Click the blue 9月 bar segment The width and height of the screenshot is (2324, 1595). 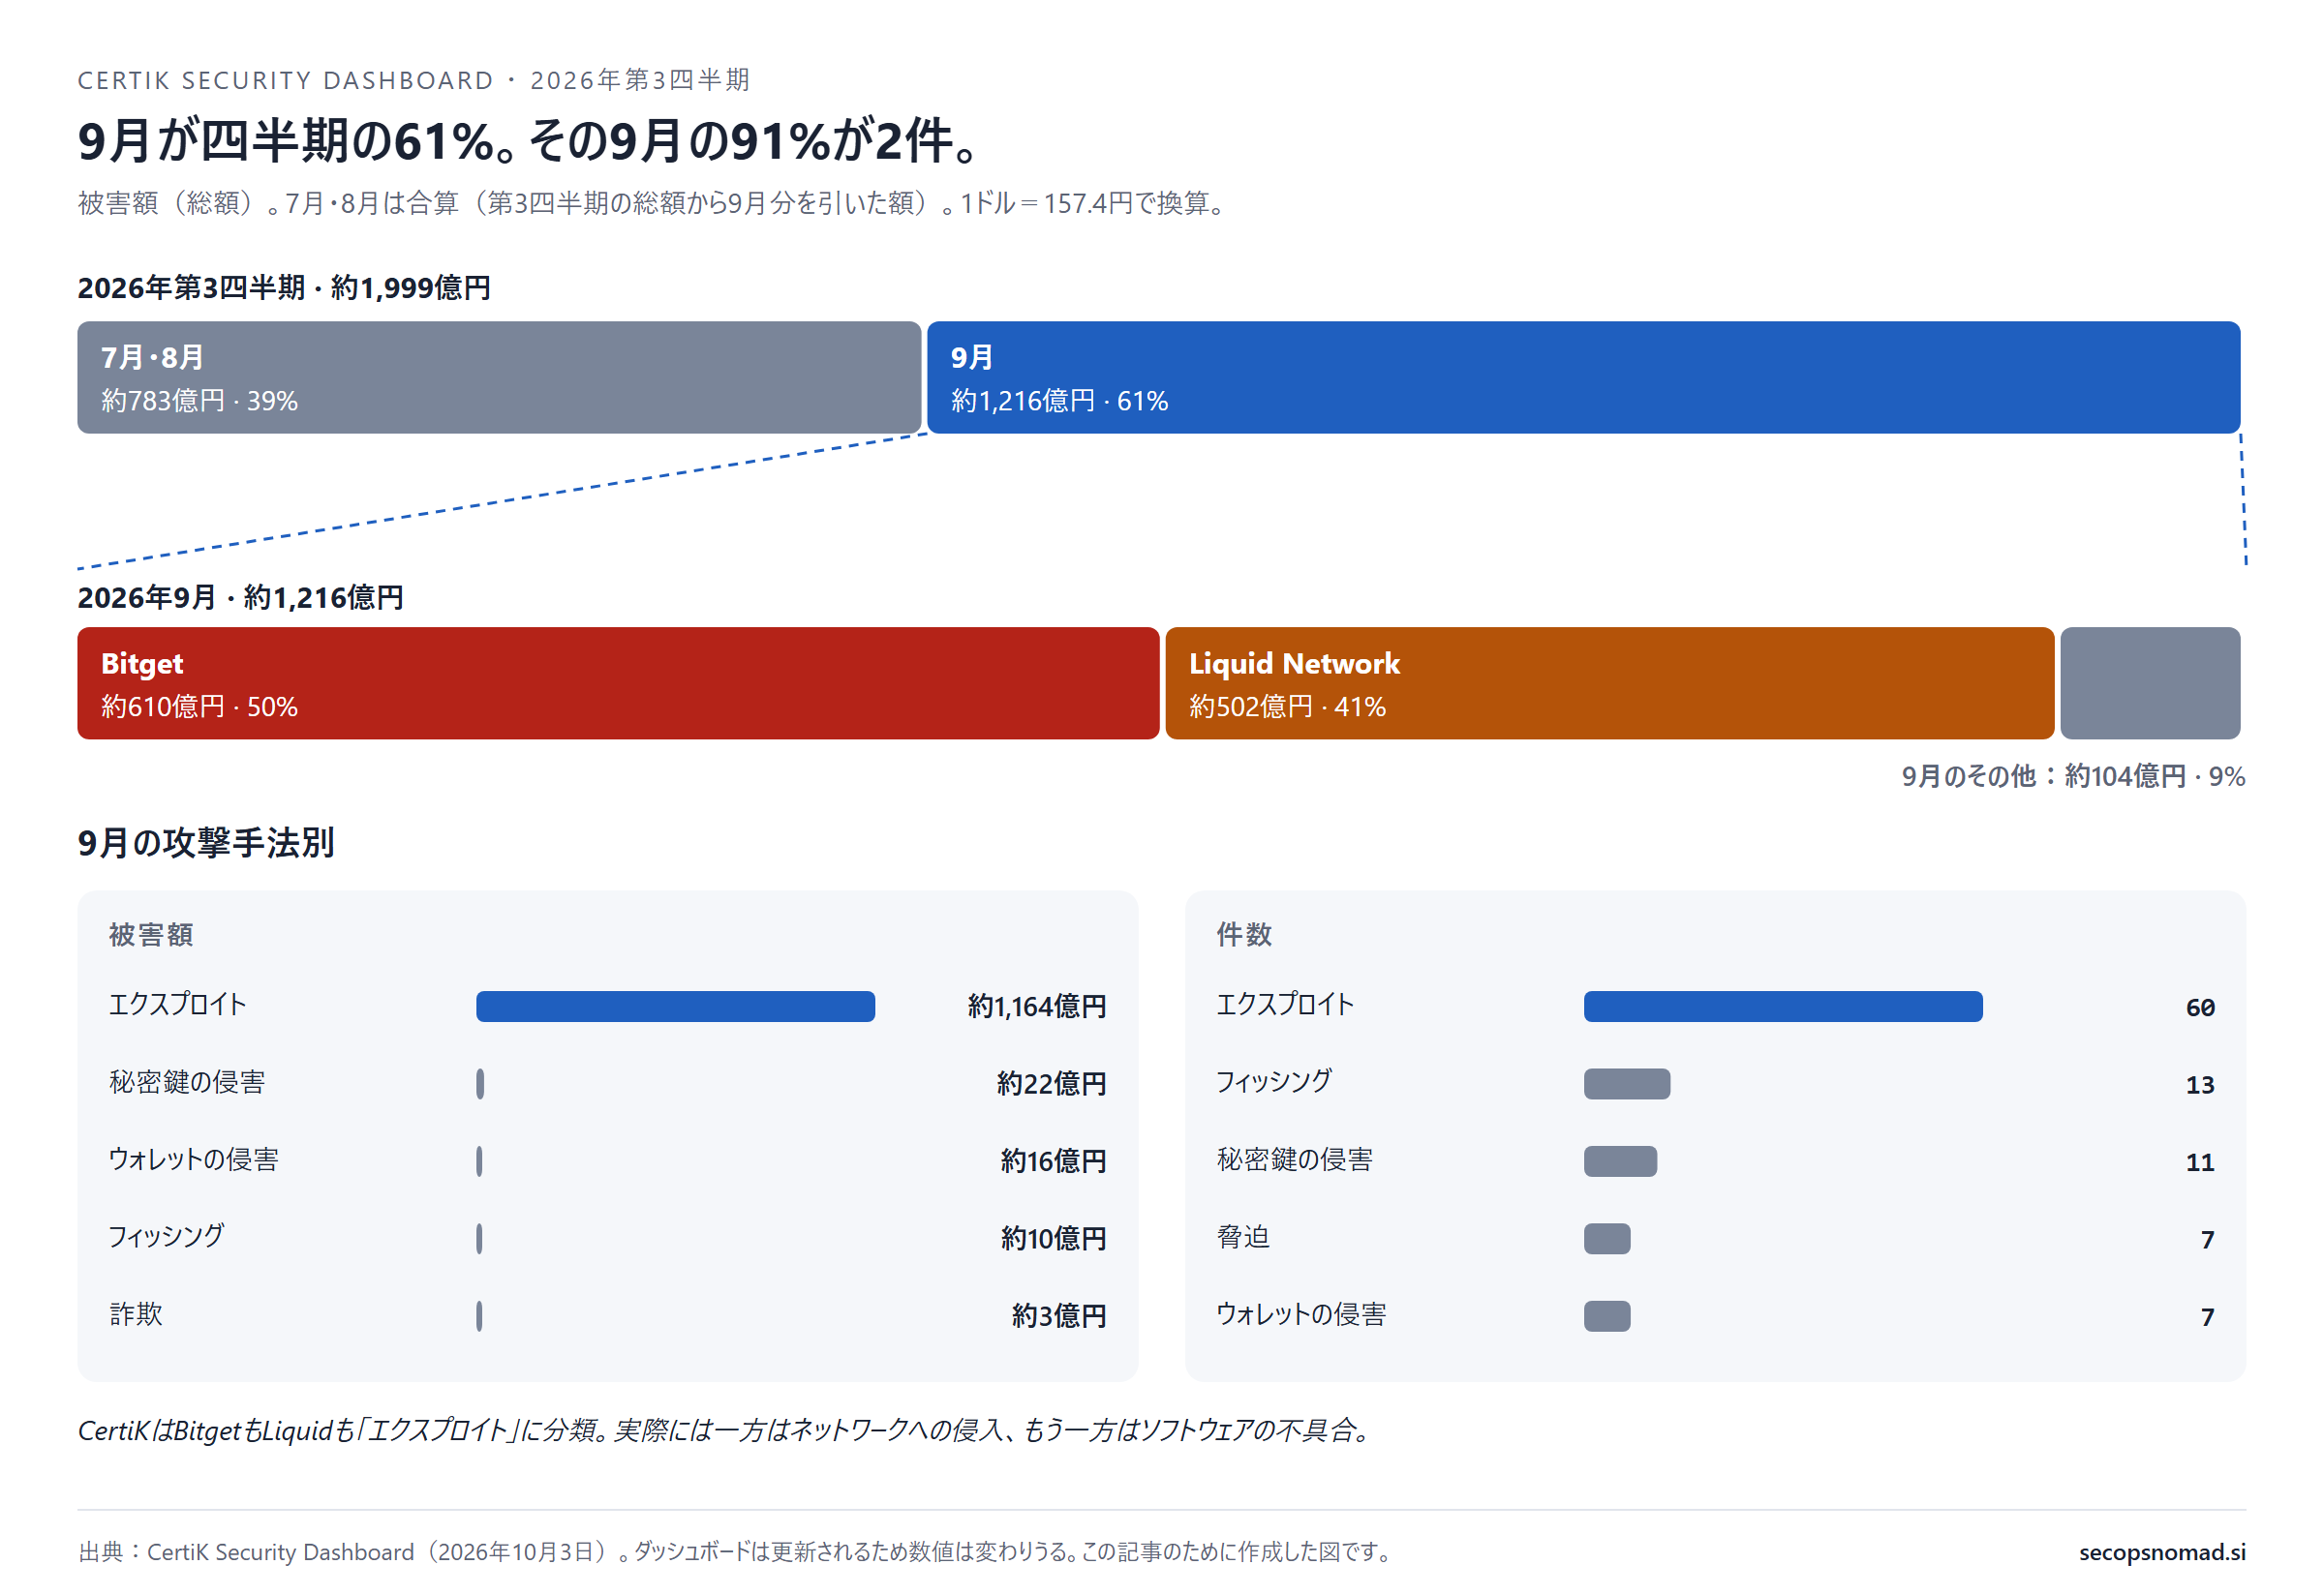(x=1583, y=376)
